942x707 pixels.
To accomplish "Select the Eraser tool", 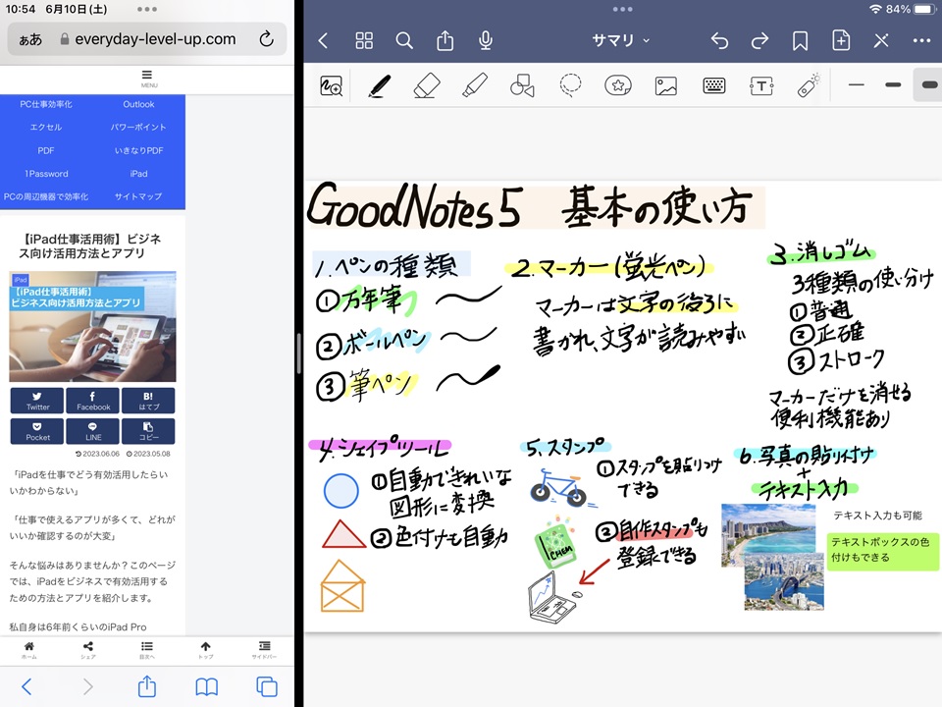I will 427,86.
